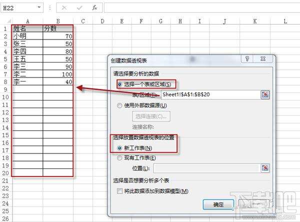Click cell with score 70
This screenshot has width=300, height=222.
[58, 36]
